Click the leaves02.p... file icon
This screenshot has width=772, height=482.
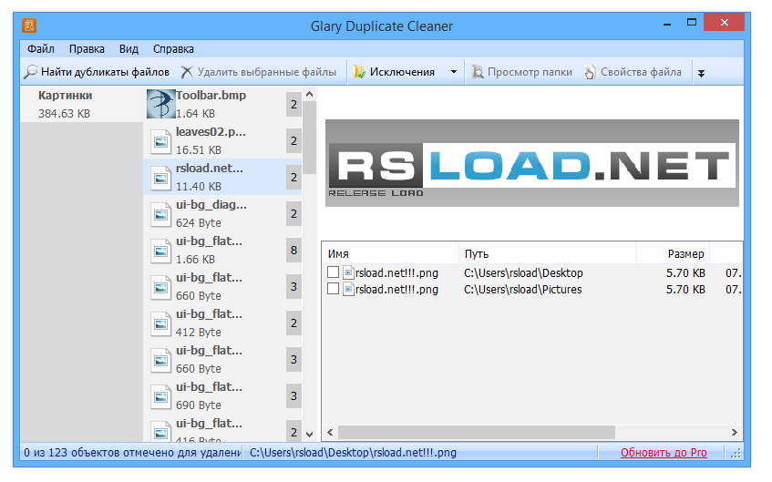coord(160,141)
